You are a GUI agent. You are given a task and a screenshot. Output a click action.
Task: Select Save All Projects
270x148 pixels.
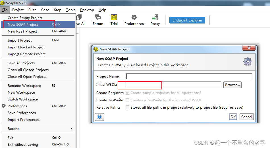tap(38, 63)
